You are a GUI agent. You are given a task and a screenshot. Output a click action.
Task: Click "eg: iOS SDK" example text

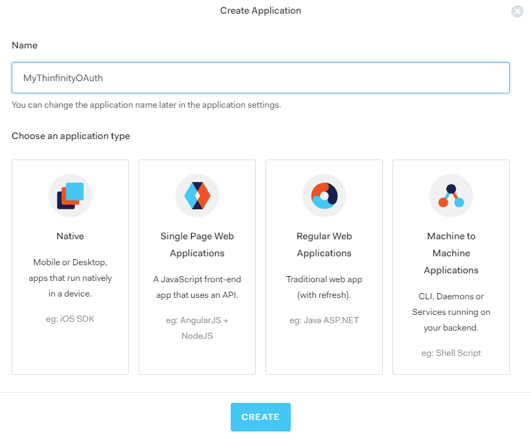(70, 318)
